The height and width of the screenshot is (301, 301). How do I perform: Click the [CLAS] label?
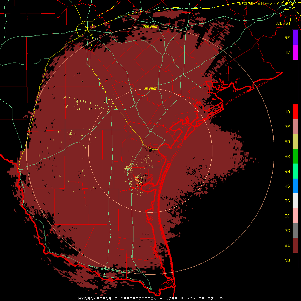pyautogui.click(x=283, y=23)
